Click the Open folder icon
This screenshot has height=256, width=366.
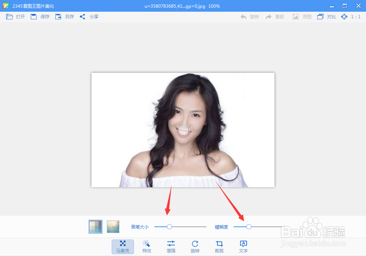[x=10, y=16]
